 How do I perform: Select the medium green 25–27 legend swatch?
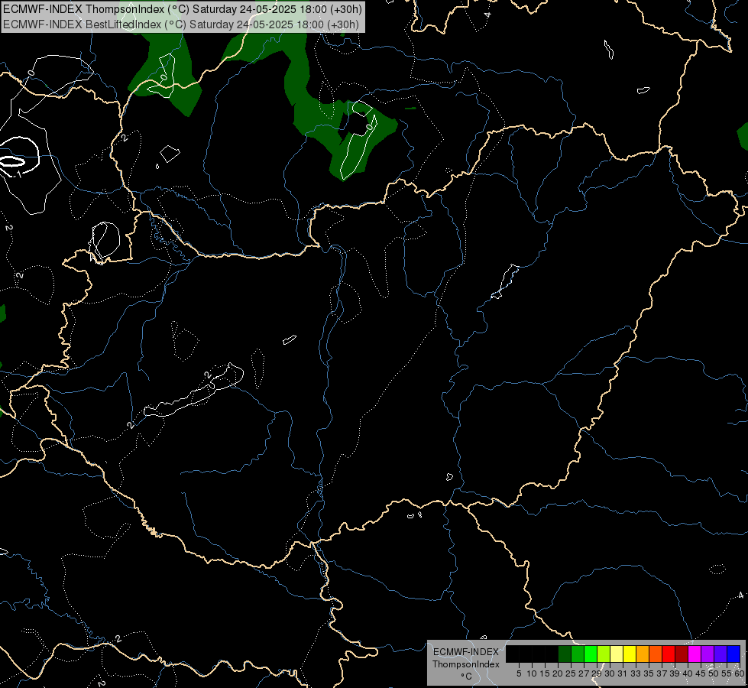tap(577, 654)
